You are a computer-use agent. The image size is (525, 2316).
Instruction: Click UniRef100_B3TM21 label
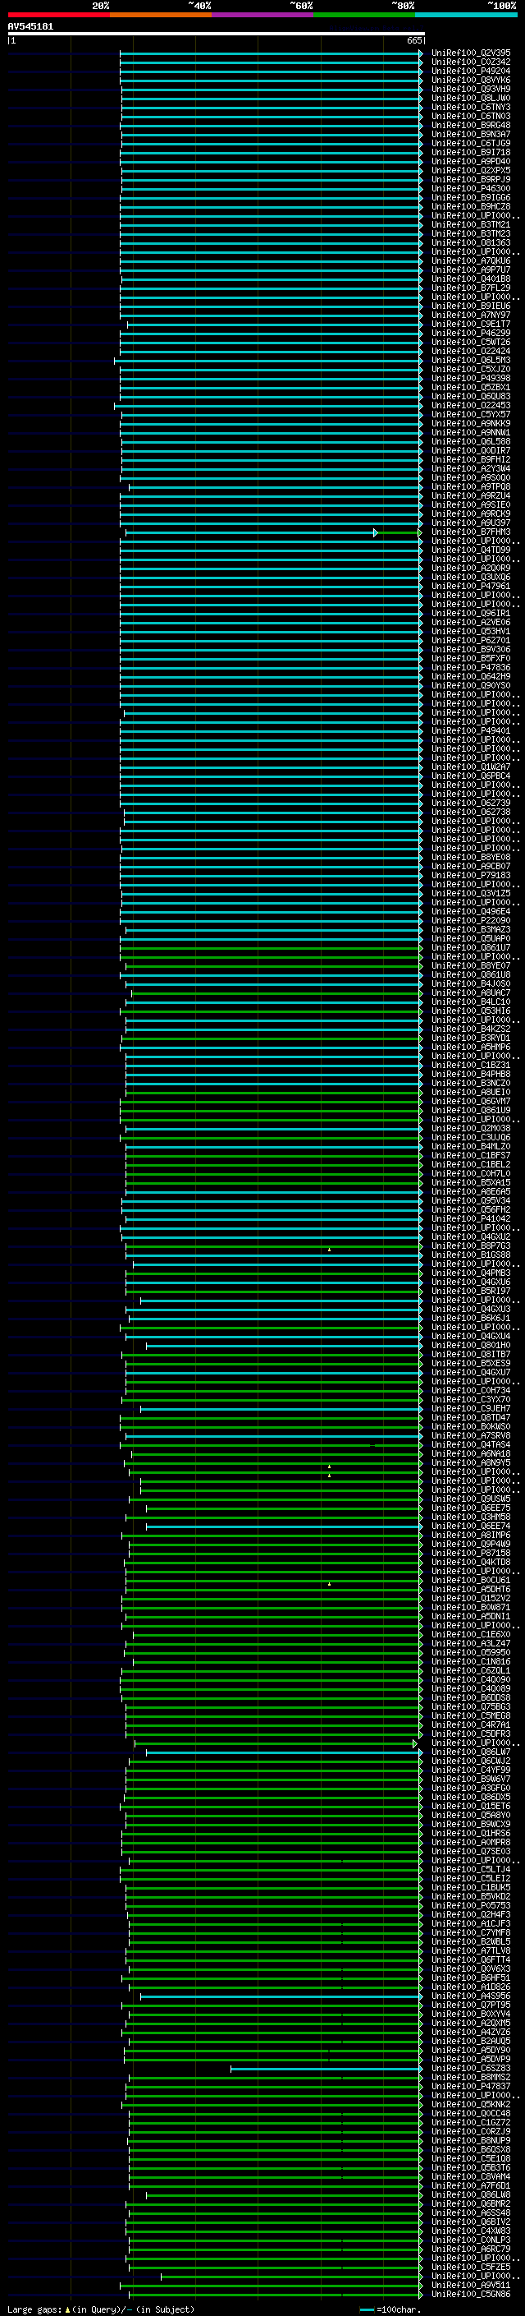pos(470,225)
